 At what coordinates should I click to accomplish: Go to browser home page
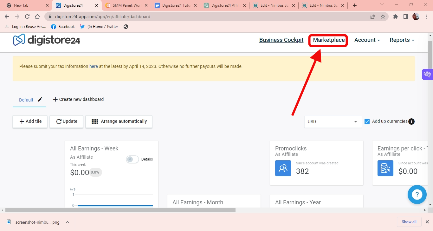click(37, 16)
